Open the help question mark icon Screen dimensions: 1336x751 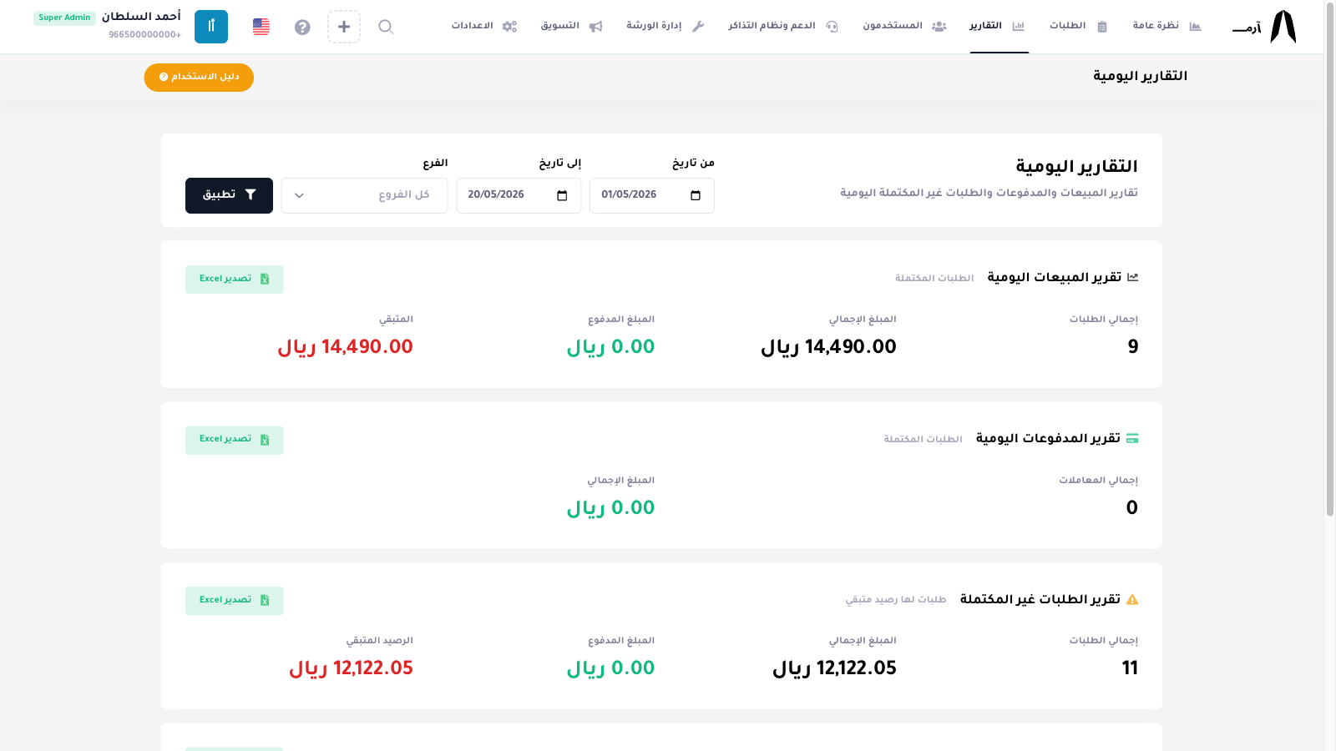[x=302, y=27]
